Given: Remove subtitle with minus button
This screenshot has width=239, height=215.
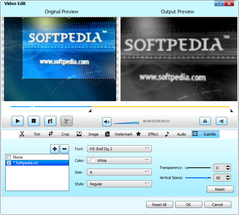Looking at the screenshot, I should pos(64,149).
